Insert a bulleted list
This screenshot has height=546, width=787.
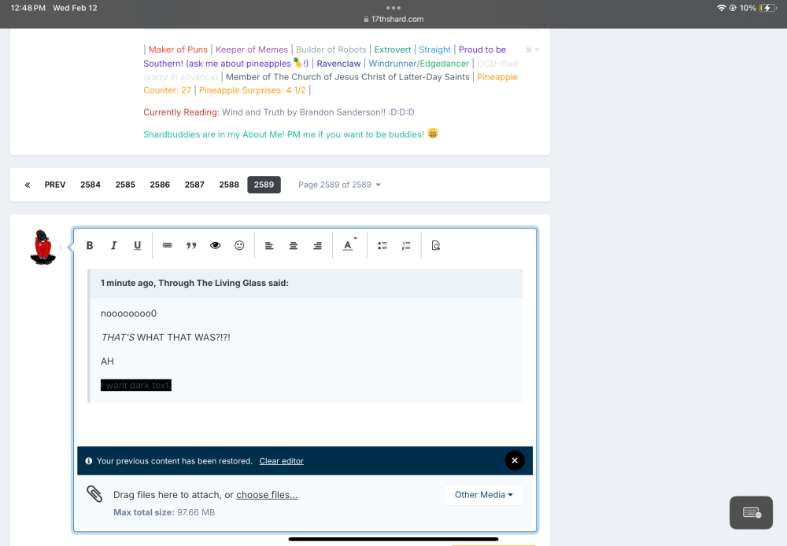pos(382,245)
